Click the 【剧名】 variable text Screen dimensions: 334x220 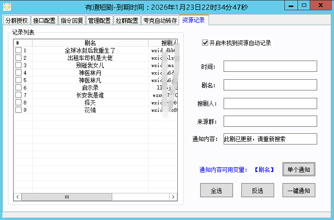[x=264, y=170]
